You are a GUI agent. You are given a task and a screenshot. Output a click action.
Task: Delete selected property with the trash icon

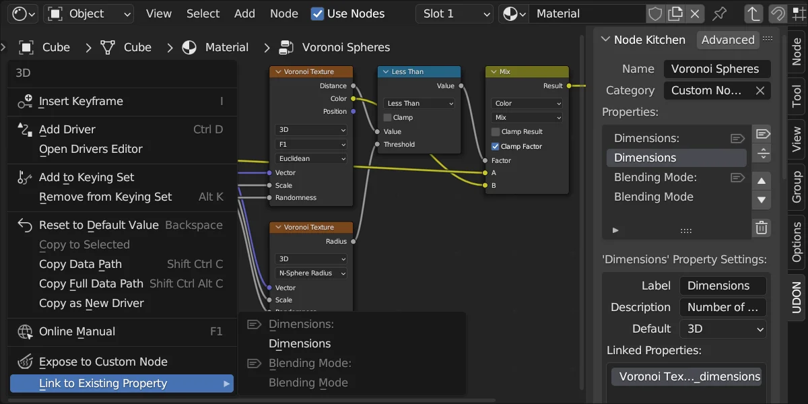click(x=762, y=228)
